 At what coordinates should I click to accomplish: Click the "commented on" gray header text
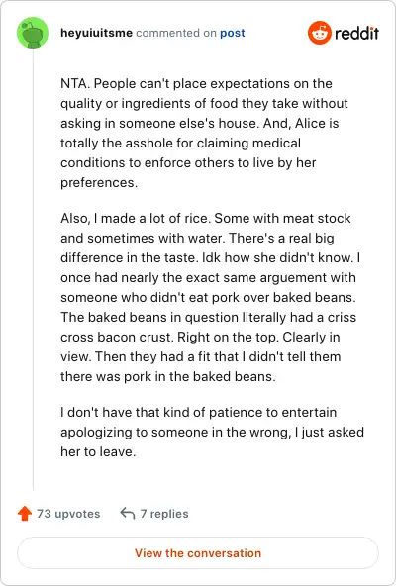click(176, 33)
